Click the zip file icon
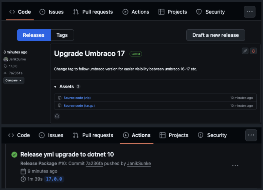This screenshot has height=190, width=263. pyautogui.click(x=60, y=98)
